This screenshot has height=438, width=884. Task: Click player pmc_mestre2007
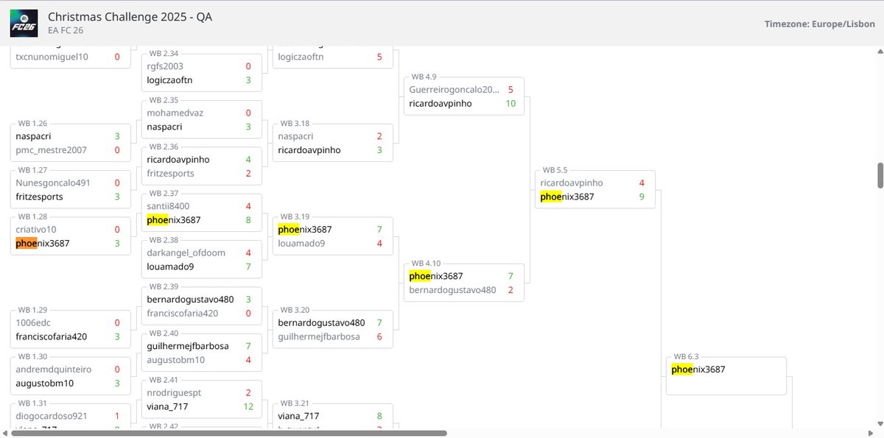51,150
